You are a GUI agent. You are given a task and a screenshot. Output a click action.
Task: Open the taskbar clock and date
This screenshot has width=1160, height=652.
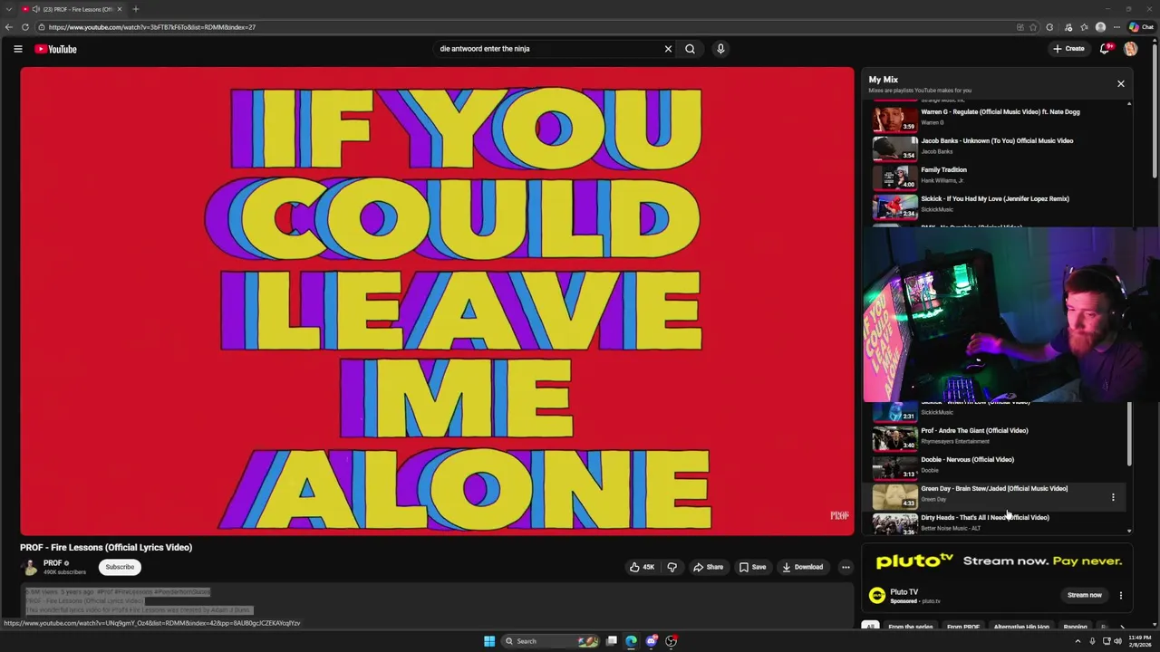[x=1139, y=641]
